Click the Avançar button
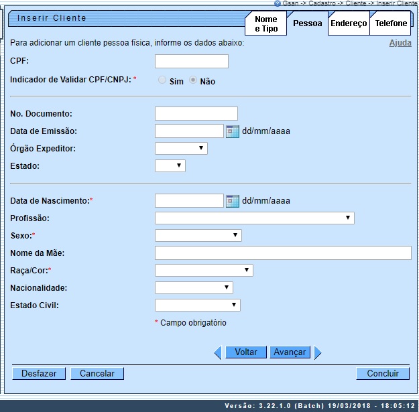Image resolution: width=419 pixels, height=412 pixels. pos(290,352)
